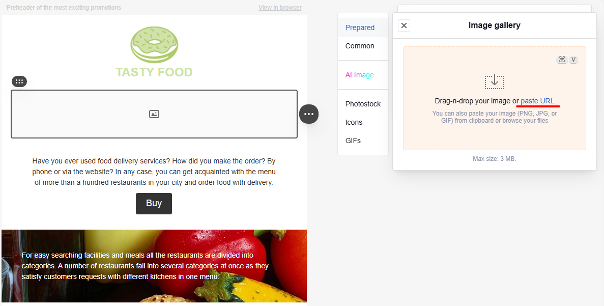Click the Buy button in email
This screenshot has width=604, height=306.
click(154, 204)
